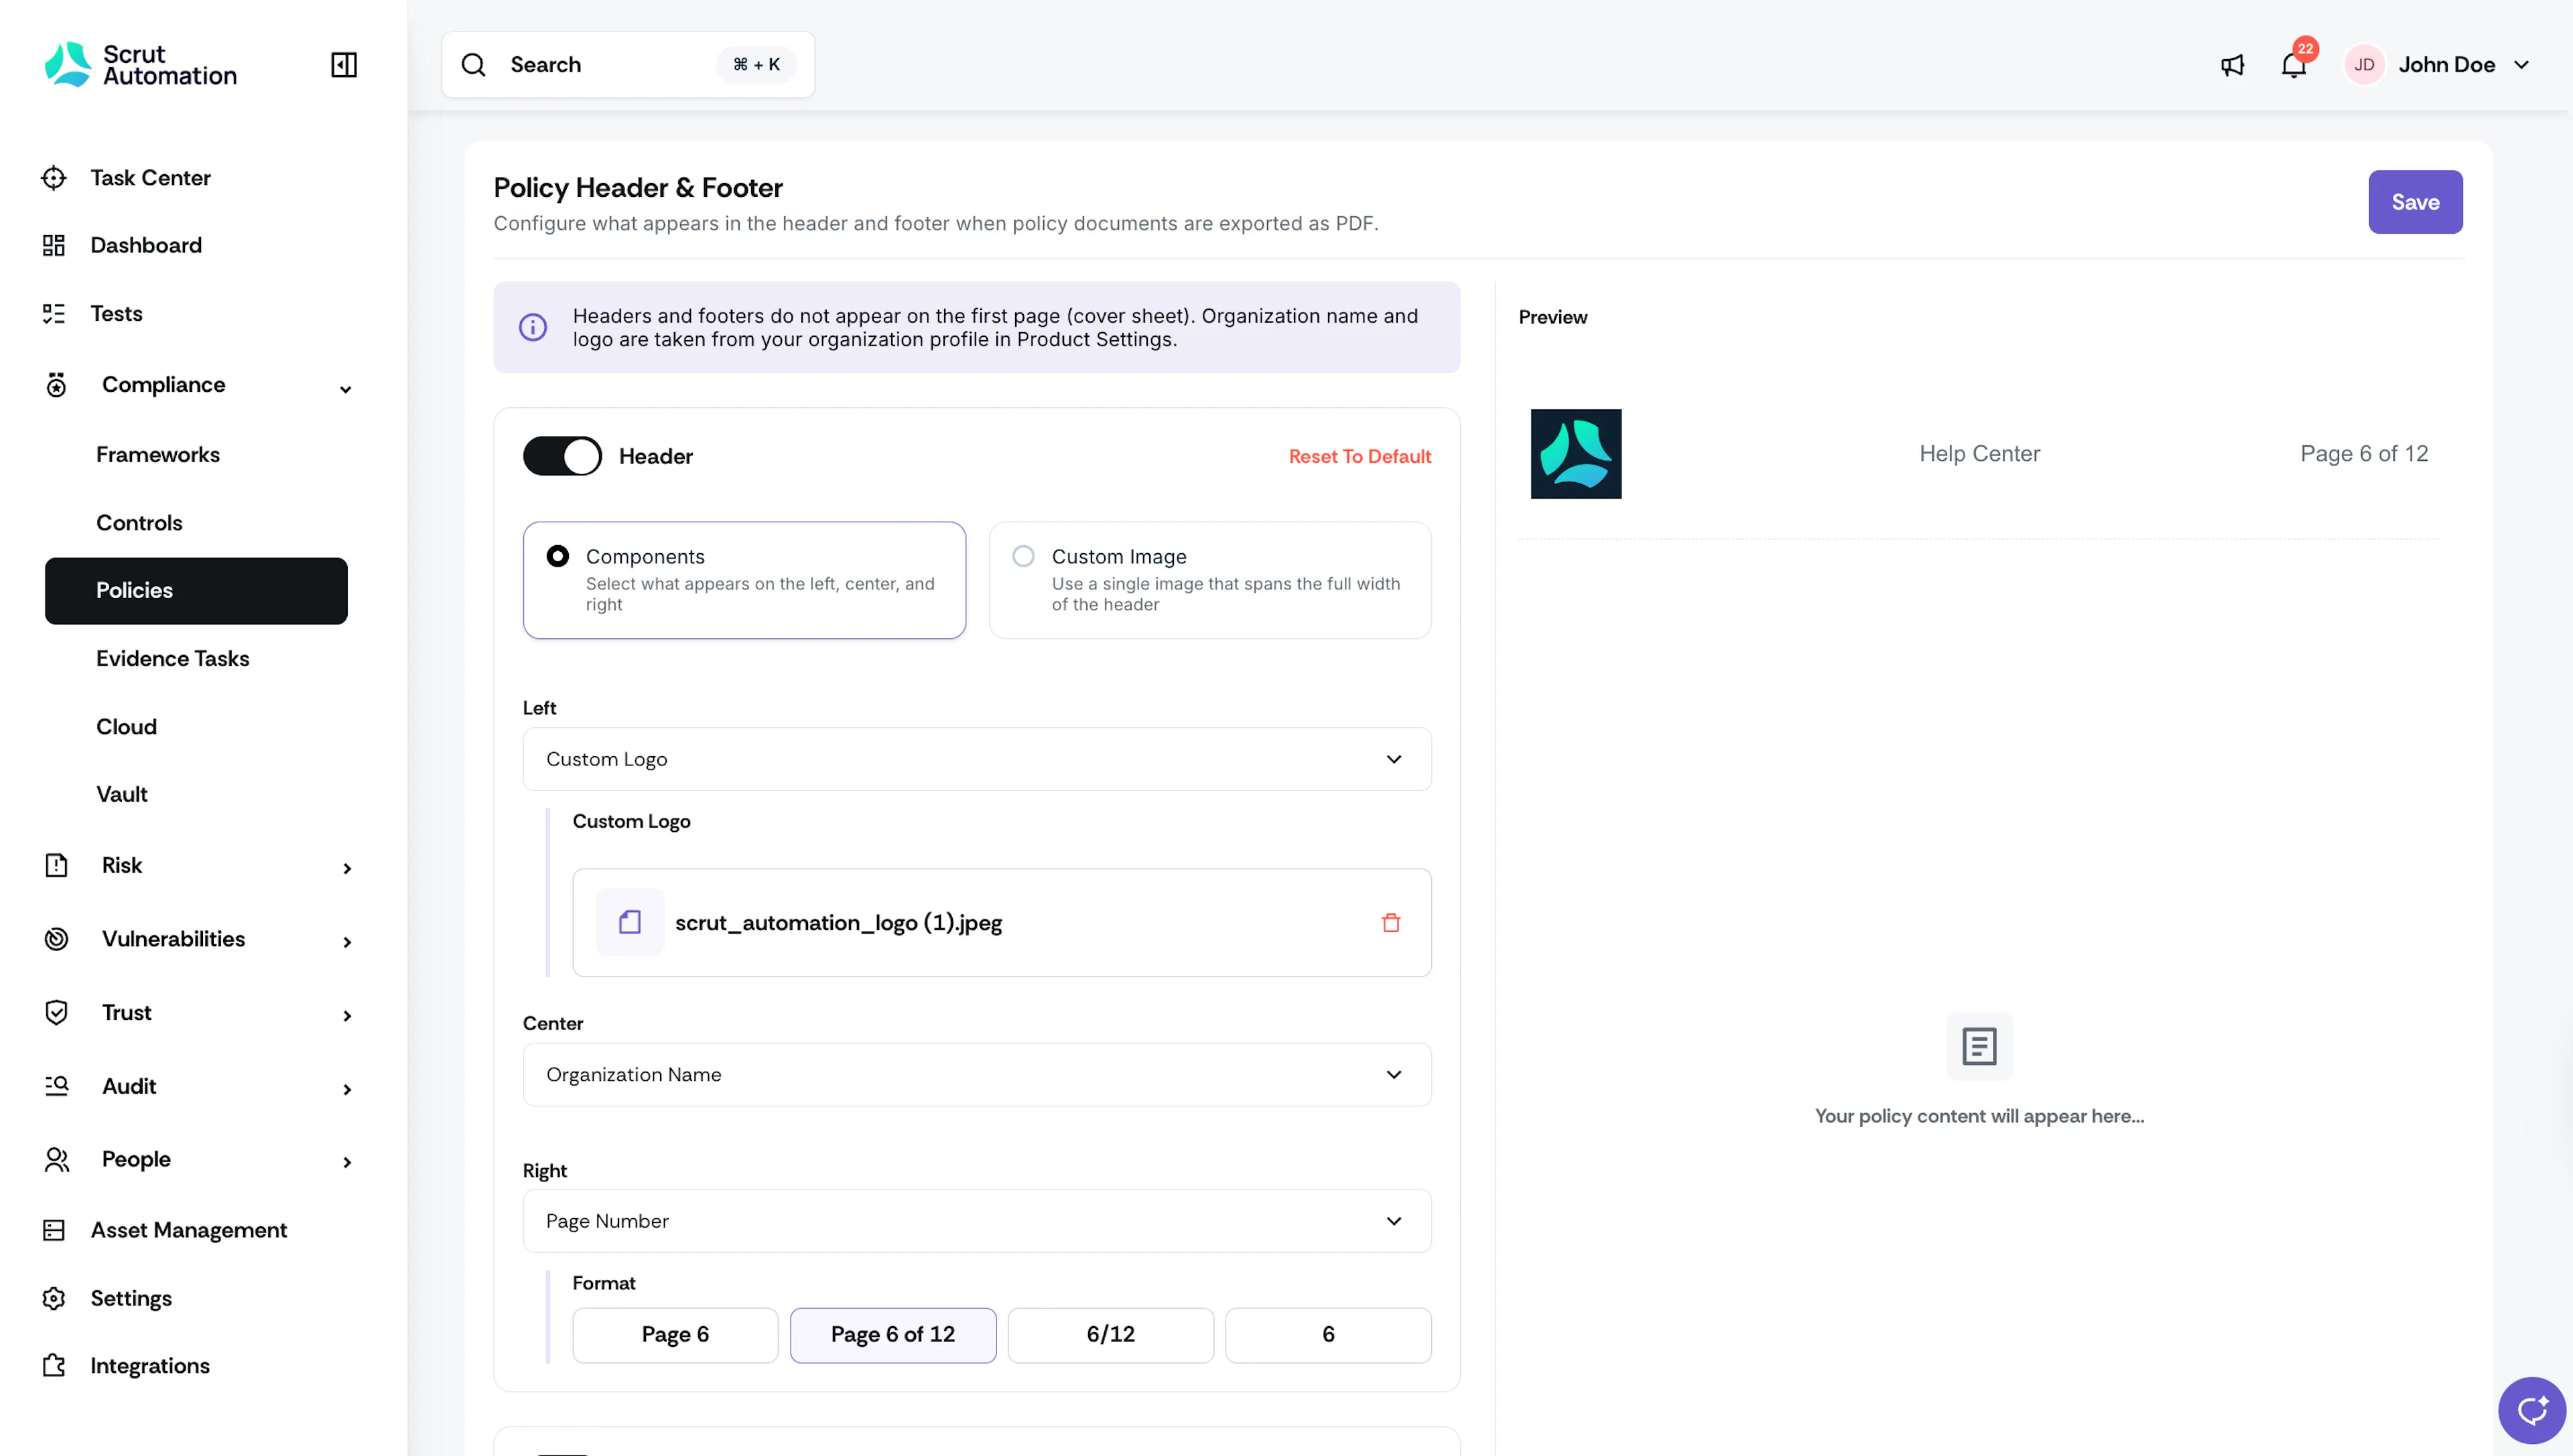The image size is (2573, 1456).
Task: Open the AI chat assistant bubble
Action: (x=2531, y=1411)
